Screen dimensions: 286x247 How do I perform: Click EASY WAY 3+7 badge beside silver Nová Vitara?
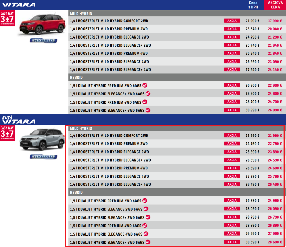click(x=7, y=133)
